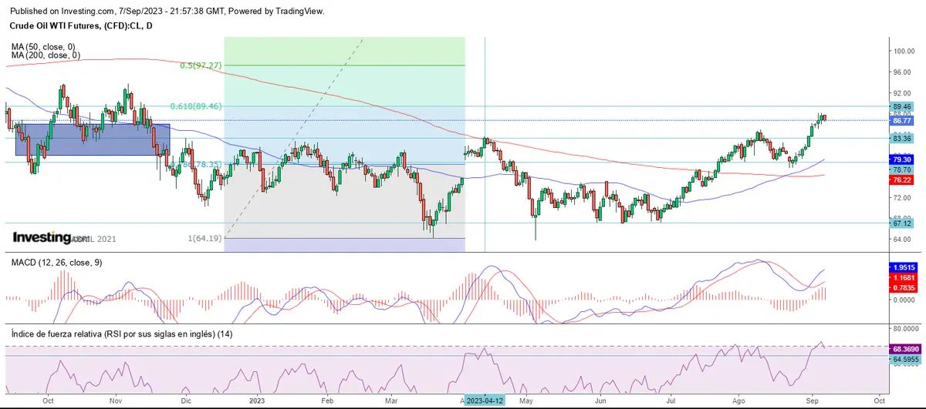Screen dimensions: 926x409
Task: Select the 1.1681 MACD signal value tag
Action: (x=902, y=277)
